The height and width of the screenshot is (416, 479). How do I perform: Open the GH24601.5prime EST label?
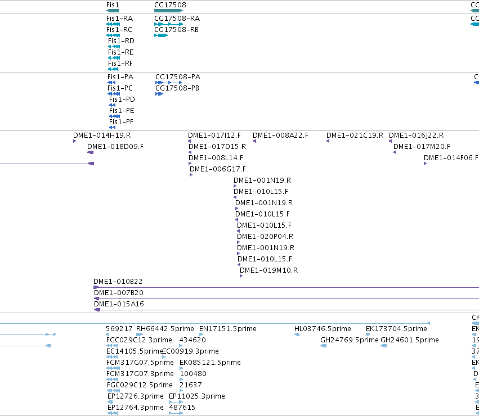tap(410, 340)
